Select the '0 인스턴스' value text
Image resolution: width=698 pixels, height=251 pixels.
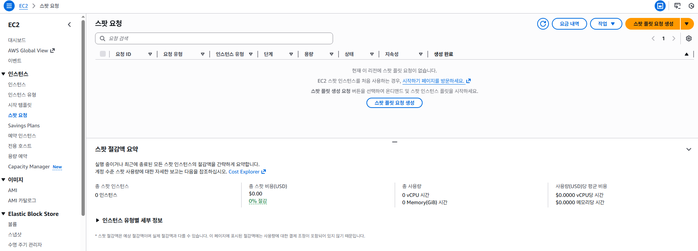(x=106, y=195)
